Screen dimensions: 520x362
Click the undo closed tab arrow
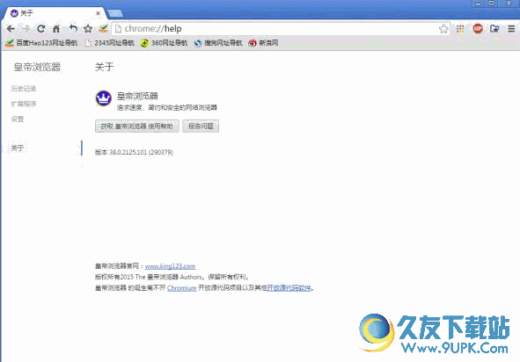pyautogui.click(x=73, y=29)
